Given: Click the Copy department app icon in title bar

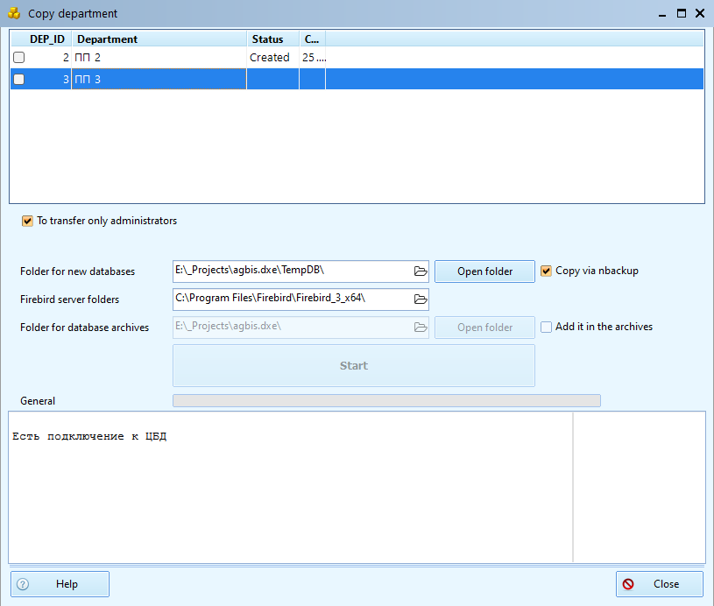Looking at the screenshot, I should point(14,13).
